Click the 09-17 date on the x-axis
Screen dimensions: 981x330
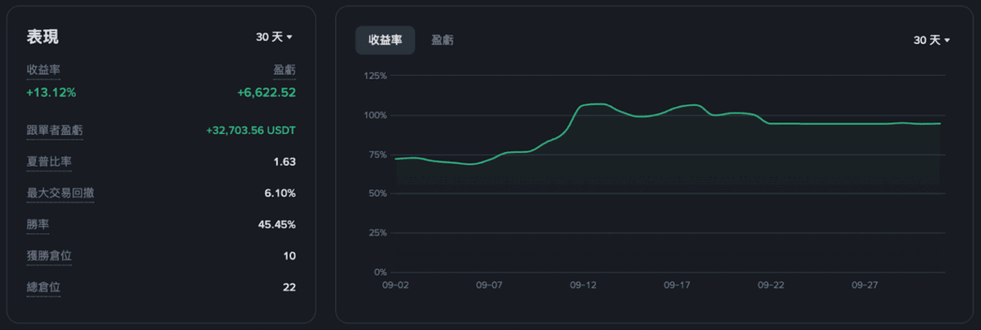tap(677, 286)
